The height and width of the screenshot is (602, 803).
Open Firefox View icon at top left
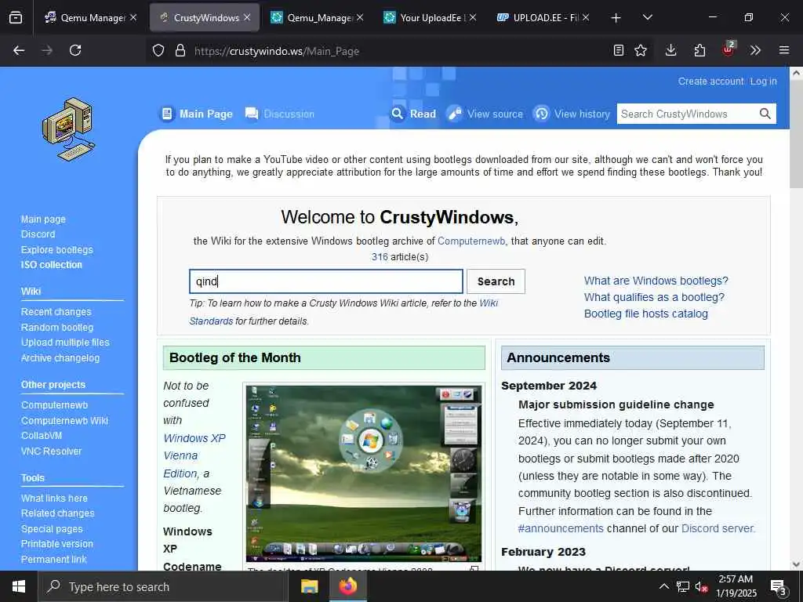point(16,17)
